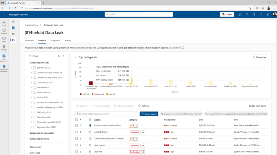Viewport: 277px width, 155px height.
Task: Click the Vector search button
Action: click(149, 114)
